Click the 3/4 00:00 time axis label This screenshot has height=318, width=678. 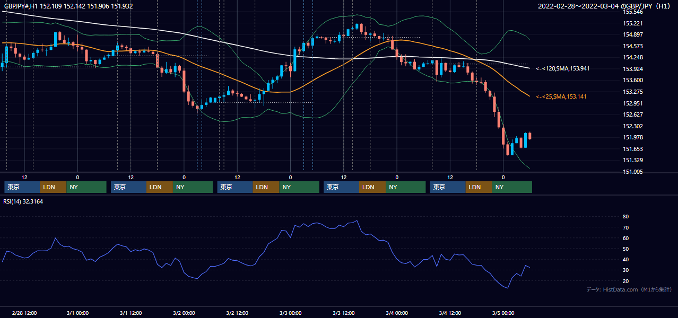click(397, 313)
